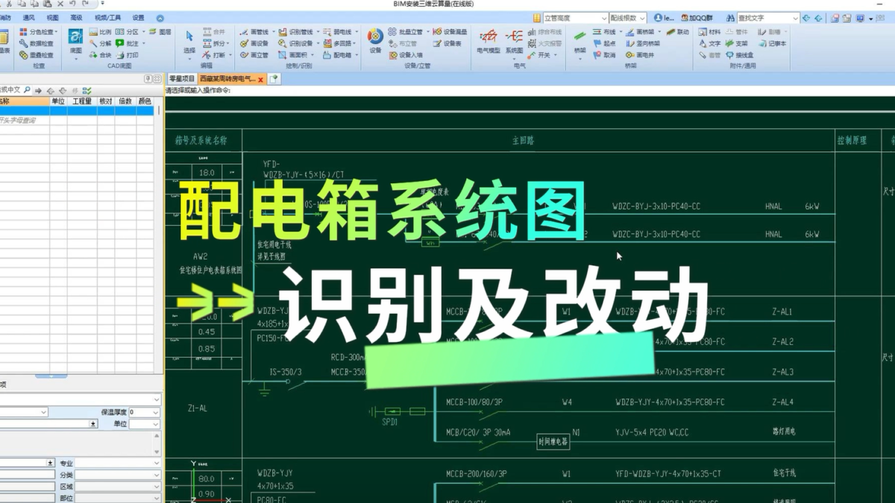Click the 颜色 column header
The width and height of the screenshot is (895, 503).
pyautogui.click(x=145, y=101)
